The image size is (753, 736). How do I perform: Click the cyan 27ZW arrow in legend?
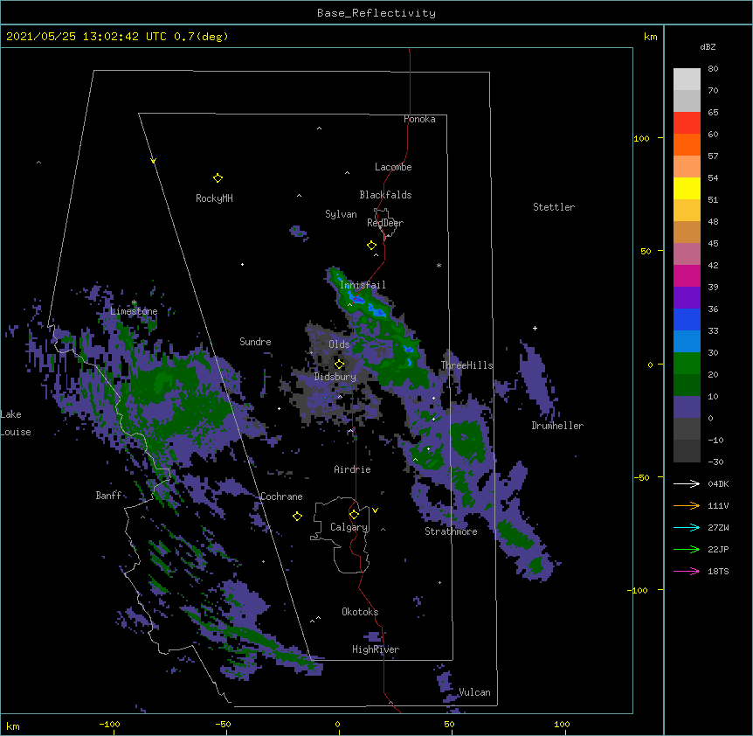click(687, 527)
